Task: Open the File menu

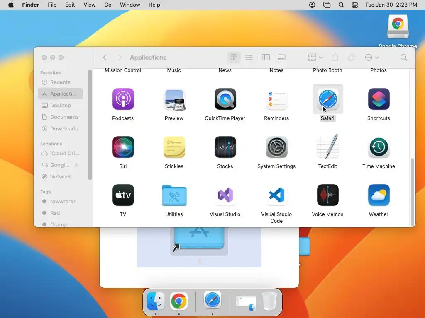Action: 52,5
